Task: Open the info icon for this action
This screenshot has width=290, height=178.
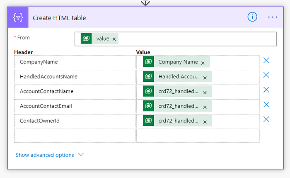Action: [252, 17]
